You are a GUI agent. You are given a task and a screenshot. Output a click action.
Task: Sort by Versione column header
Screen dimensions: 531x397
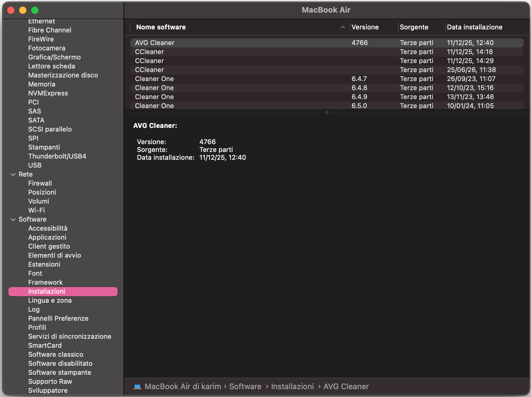[365, 27]
